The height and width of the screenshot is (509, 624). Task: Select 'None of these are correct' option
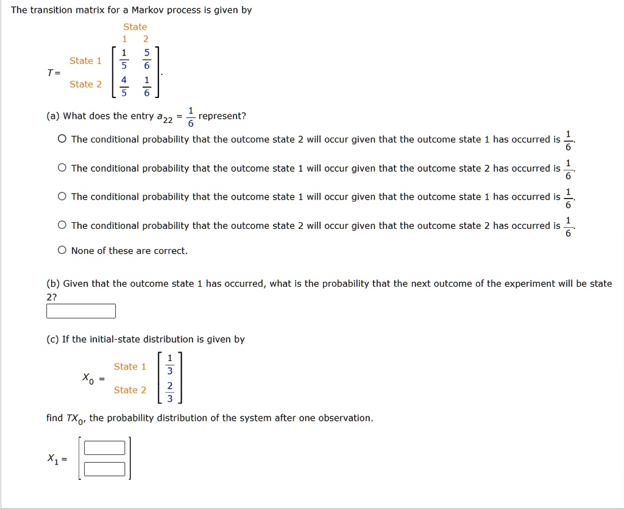(62, 250)
